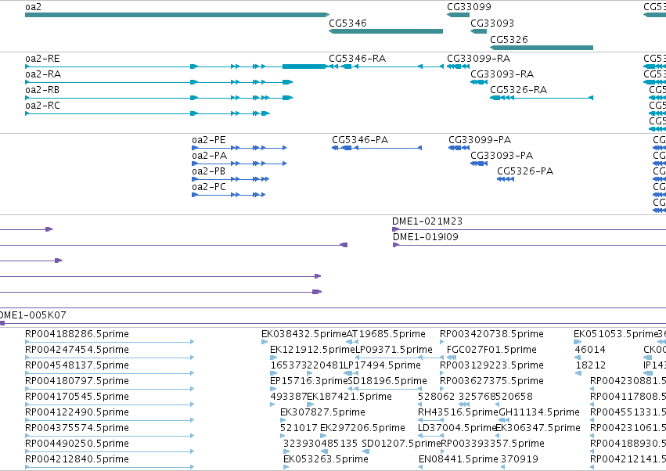666x471 pixels.
Task: Select the 46014 EST feature
Action: click(577, 358)
